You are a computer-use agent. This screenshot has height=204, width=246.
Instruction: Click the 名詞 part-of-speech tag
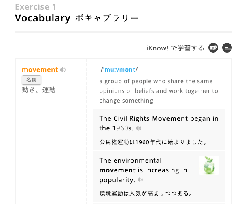(31, 80)
